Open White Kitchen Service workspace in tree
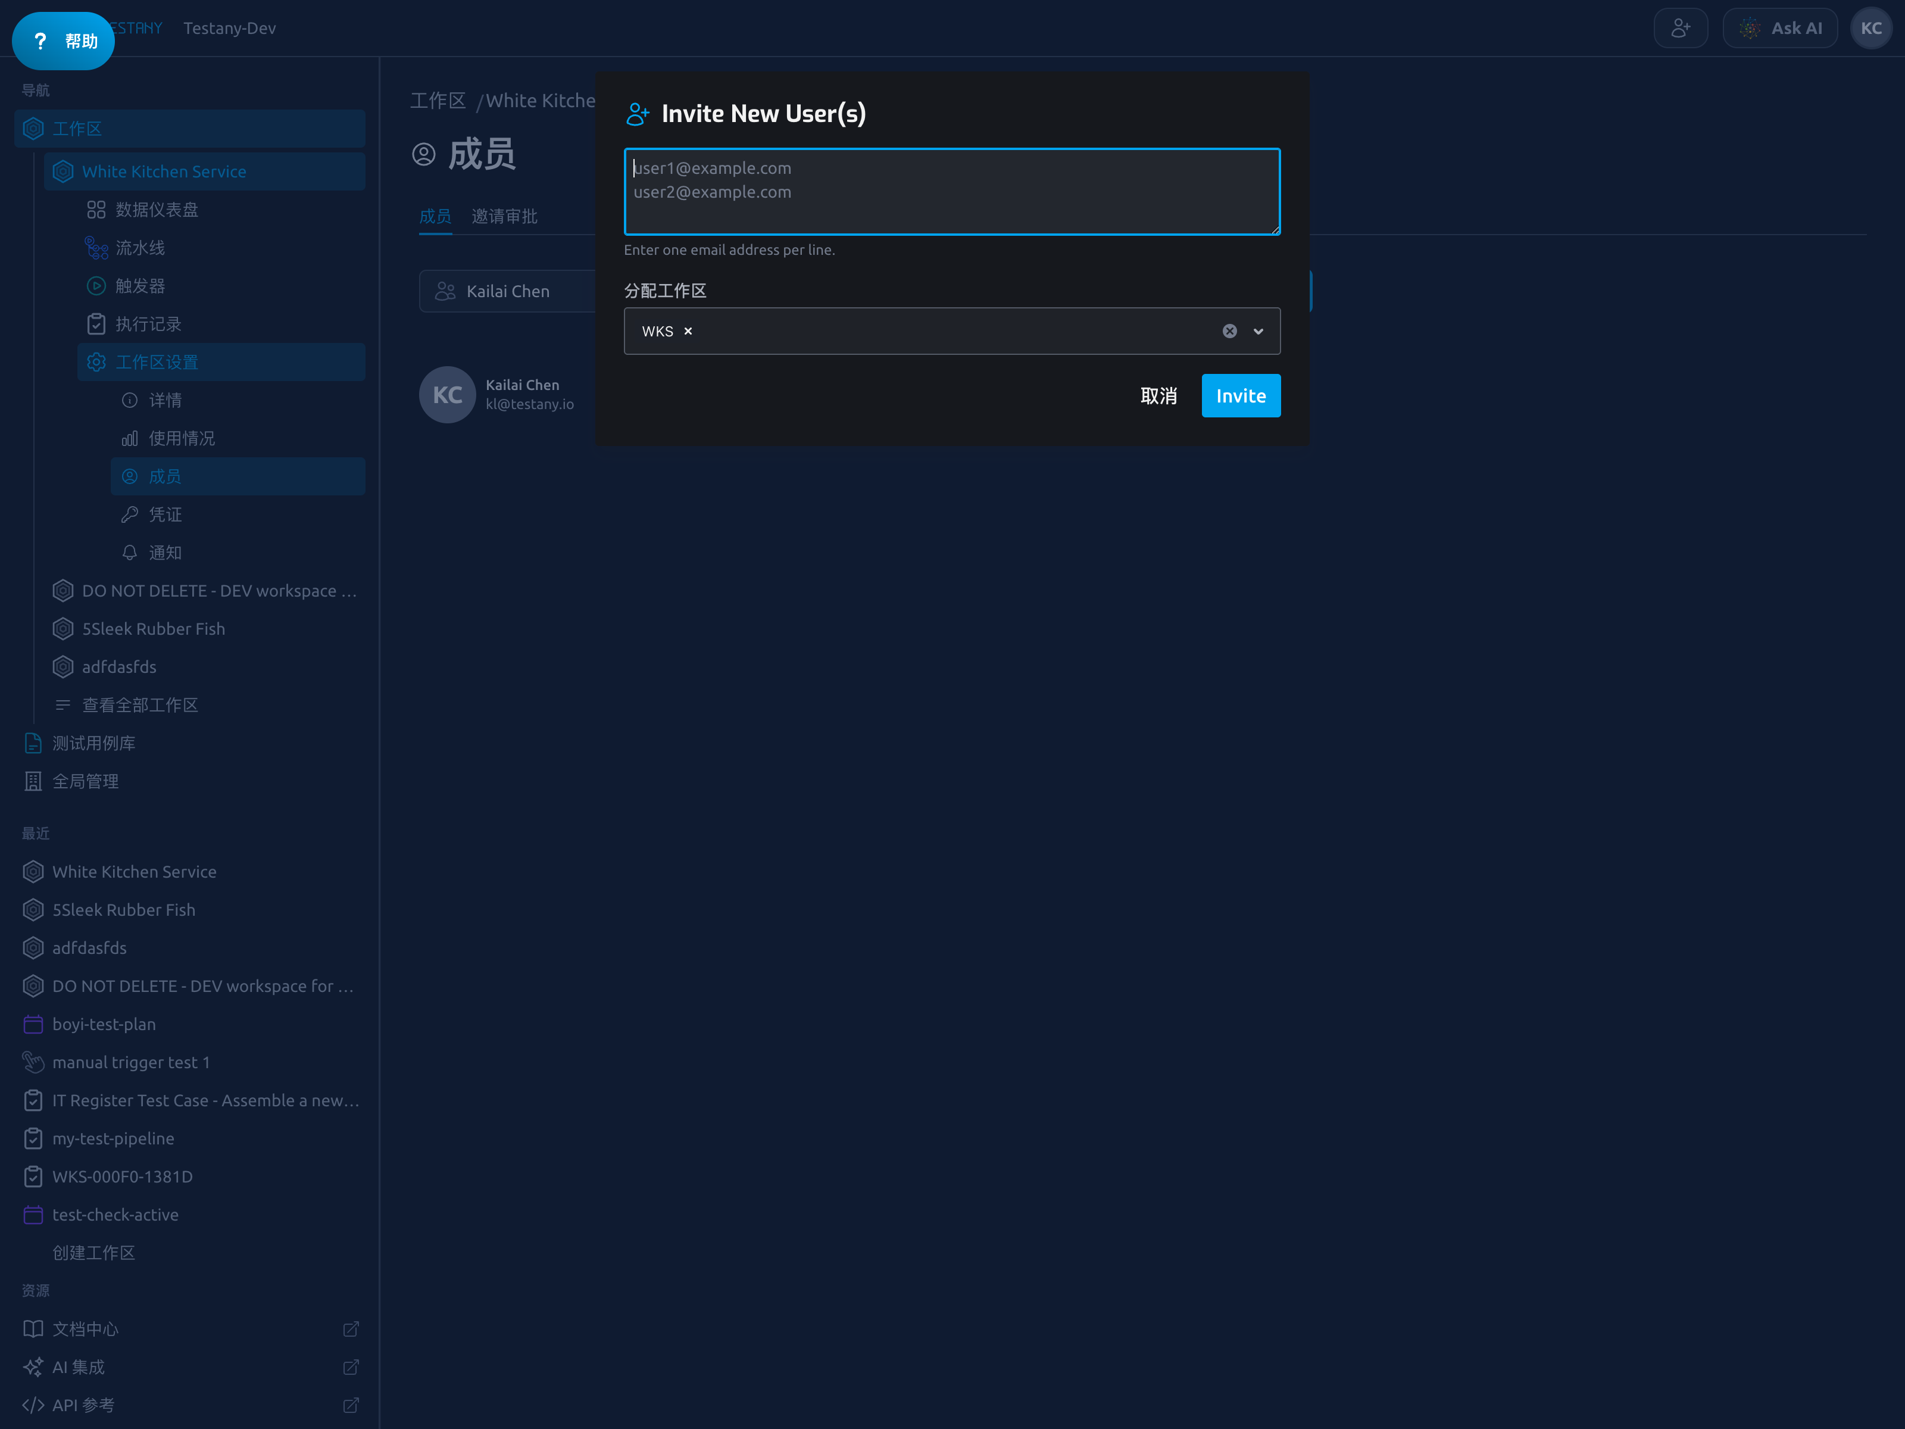 [x=204, y=171]
